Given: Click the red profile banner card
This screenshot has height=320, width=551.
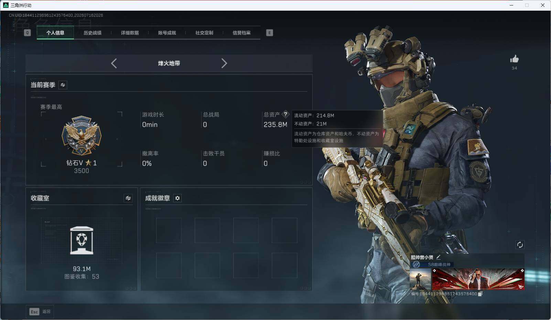Looking at the screenshot, I should pos(478,279).
